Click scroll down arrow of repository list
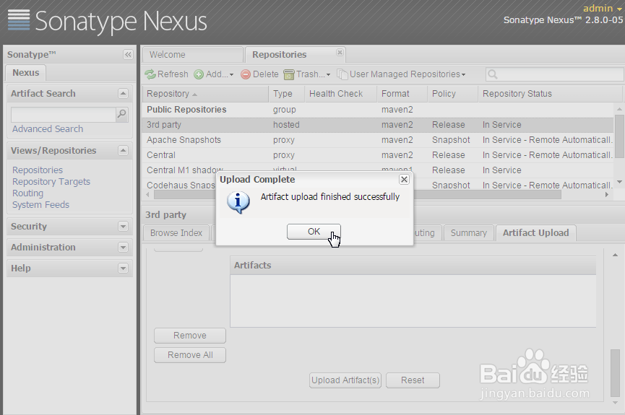The width and height of the screenshot is (625, 415). click(x=619, y=182)
